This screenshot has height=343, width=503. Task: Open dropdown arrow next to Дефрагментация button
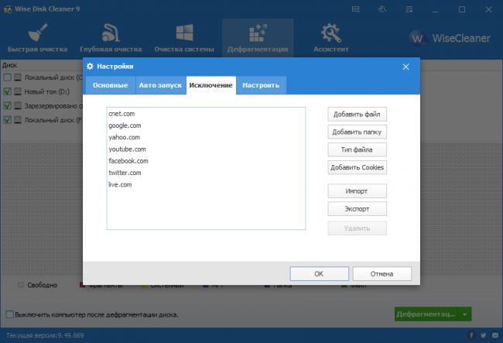[x=465, y=314]
